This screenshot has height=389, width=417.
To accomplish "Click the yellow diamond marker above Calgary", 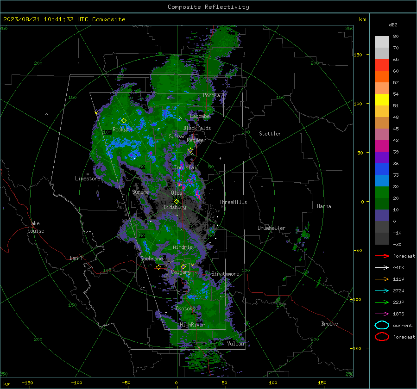I will coord(183,266).
